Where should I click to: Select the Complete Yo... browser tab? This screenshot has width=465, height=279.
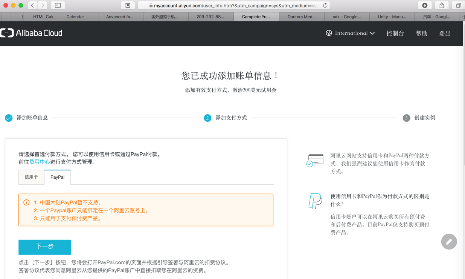(256, 17)
